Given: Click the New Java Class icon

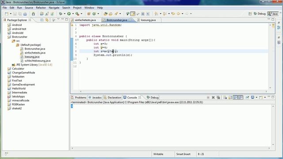Looking at the screenshot, I should point(94,14).
